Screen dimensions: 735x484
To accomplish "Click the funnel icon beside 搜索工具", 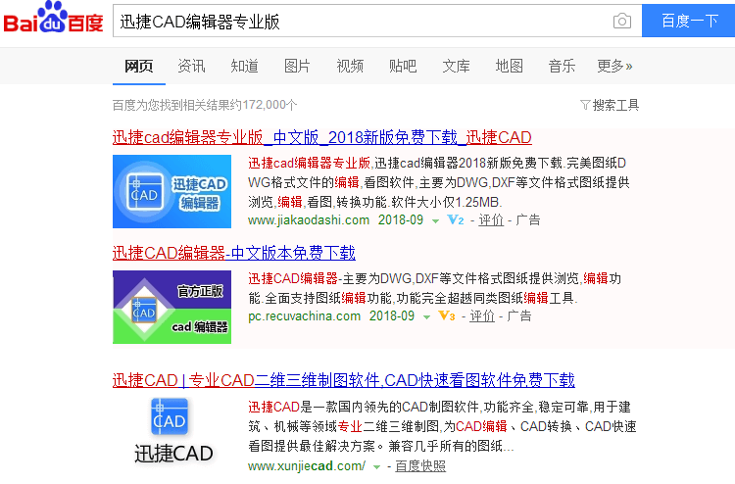I will coord(585,105).
